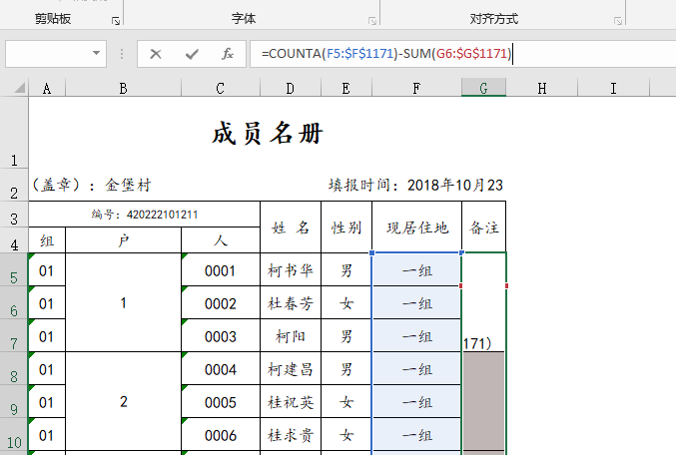Screen dimensions: 676x455
Task: Select row 8 header
Action: tap(14, 368)
